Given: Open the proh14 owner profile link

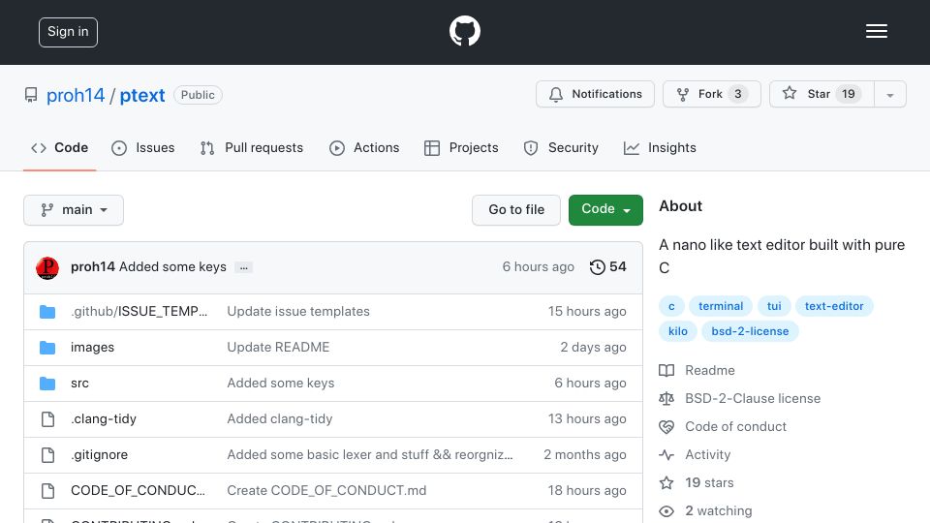Looking at the screenshot, I should pyautogui.click(x=76, y=95).
